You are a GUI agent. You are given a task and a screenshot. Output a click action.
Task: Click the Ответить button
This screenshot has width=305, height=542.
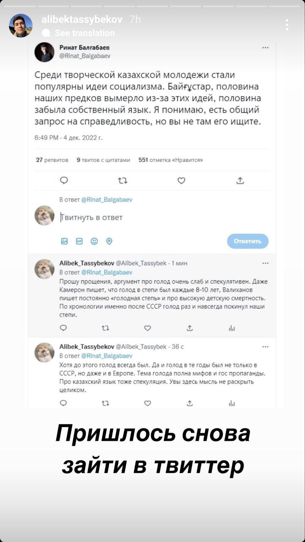[247, 241]
